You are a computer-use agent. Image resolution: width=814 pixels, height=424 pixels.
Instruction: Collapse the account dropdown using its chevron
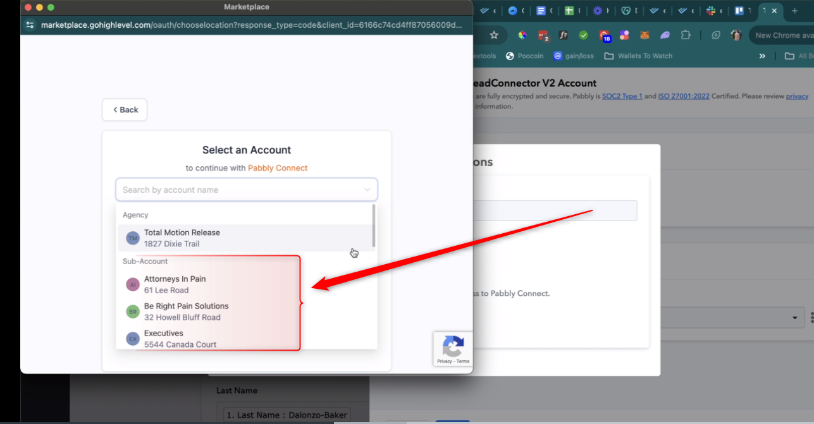[x=367, y=190]
